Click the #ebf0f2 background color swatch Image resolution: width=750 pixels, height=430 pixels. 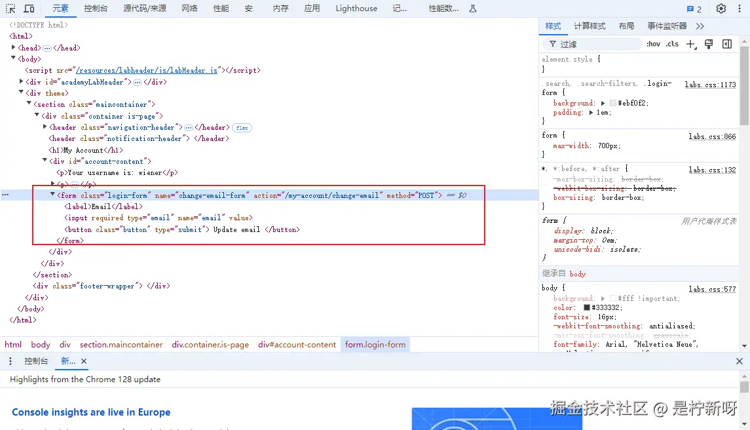[x=612, y=104]
